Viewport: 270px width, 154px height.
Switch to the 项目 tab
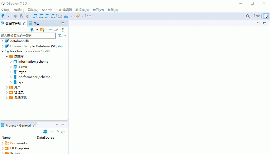coord(34,23)
